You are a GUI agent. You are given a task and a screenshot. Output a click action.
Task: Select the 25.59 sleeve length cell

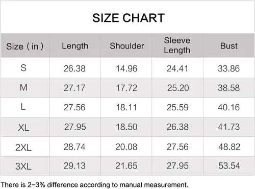tap(177, 107)
